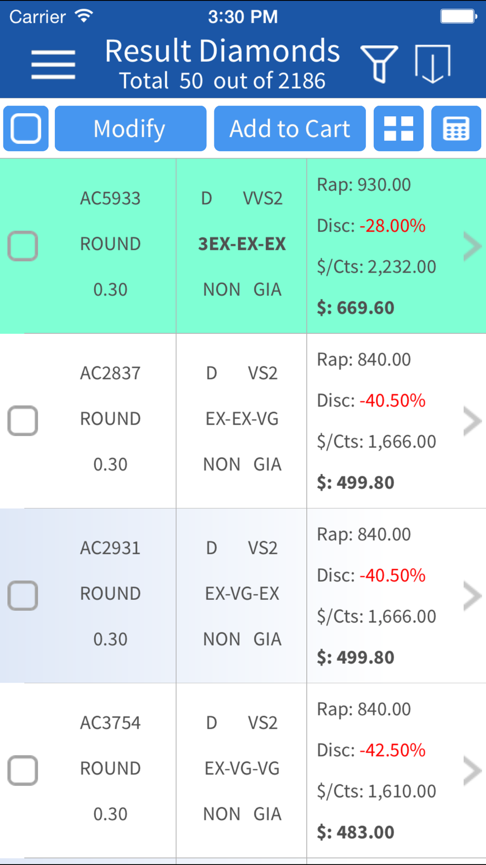Select the AC2931 ROUND 0.30 row
The width and height of the screenshot is (486, 865).
click(243, 595)
